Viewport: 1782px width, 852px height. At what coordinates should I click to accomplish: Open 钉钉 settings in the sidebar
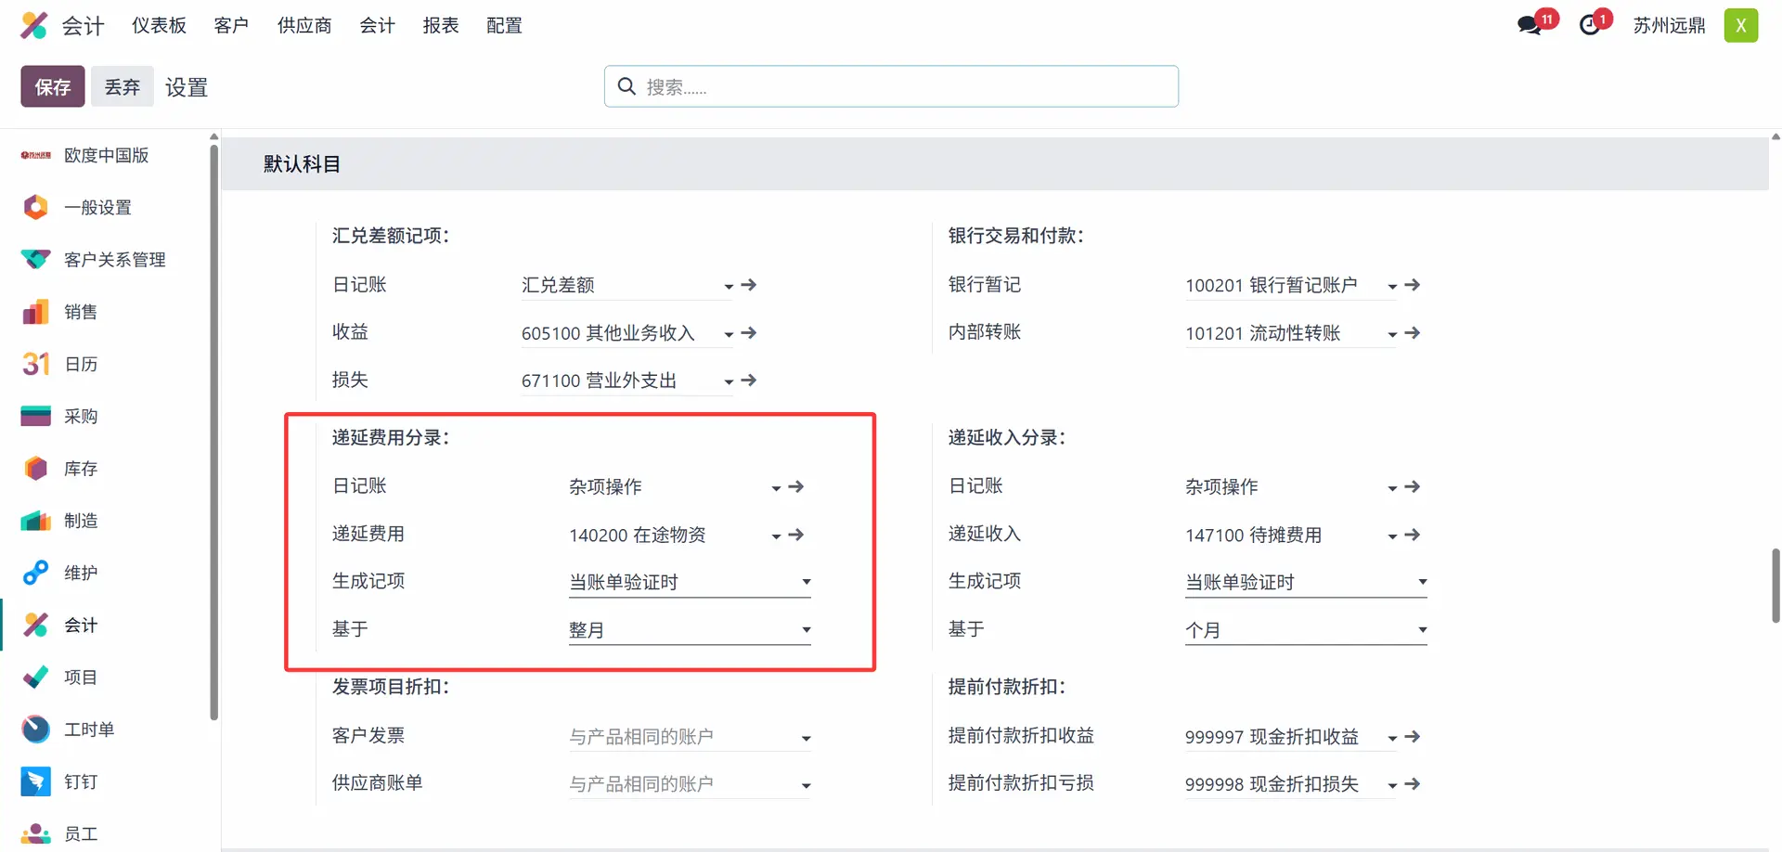tap(80, 781)
